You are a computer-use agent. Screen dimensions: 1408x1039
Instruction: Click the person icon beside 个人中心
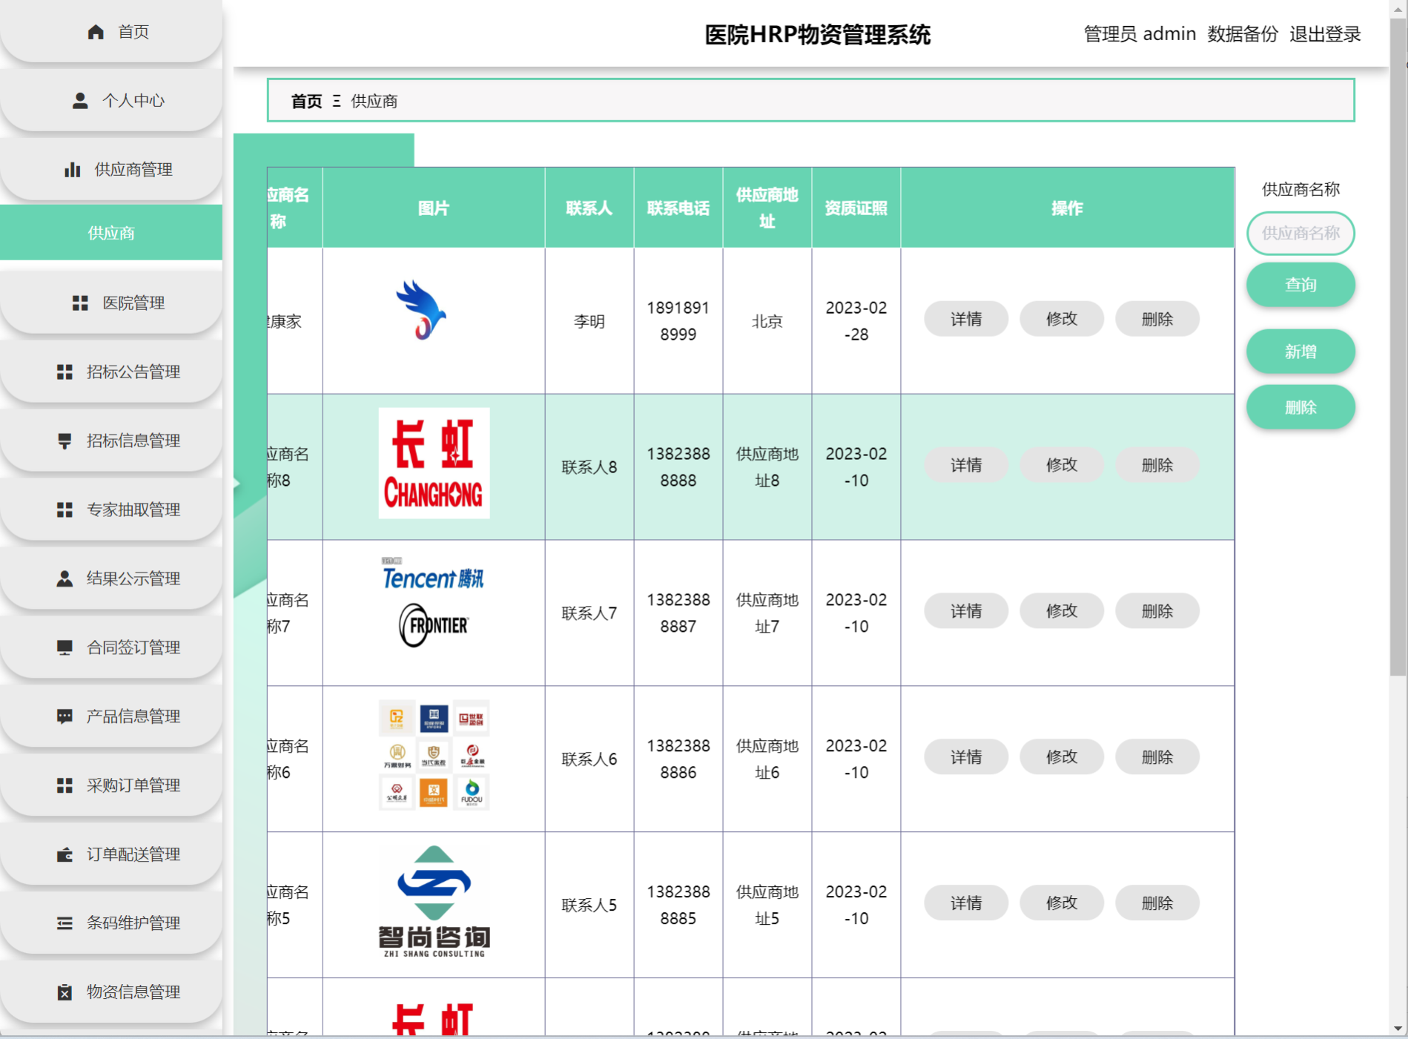(x=80, y=101)
